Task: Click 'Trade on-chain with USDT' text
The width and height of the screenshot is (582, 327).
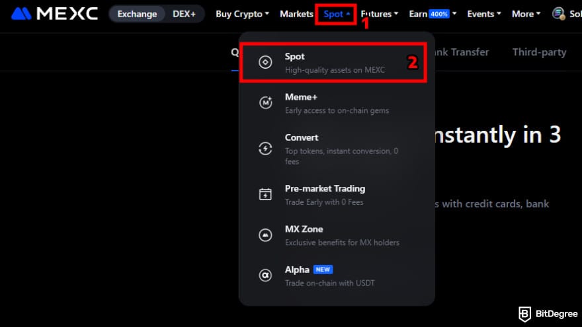Action: pyautogui.click(x=330, y=283)
